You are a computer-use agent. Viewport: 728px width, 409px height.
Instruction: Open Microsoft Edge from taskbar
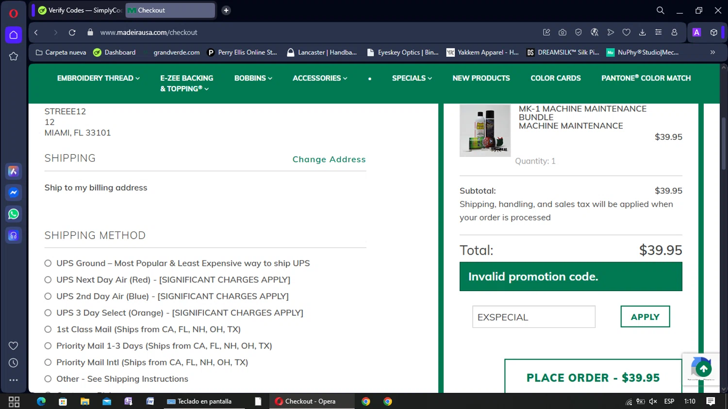pos(41,401)
